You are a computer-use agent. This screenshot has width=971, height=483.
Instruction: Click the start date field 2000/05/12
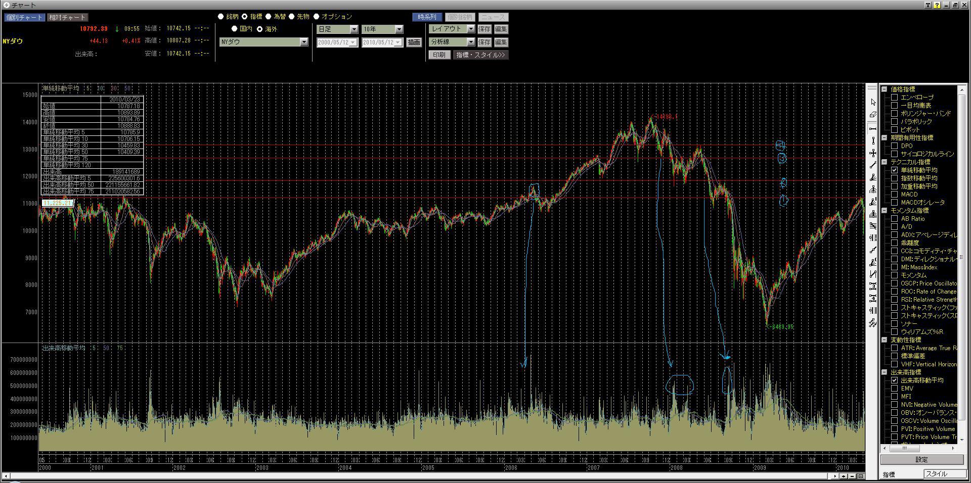(337, 42)
